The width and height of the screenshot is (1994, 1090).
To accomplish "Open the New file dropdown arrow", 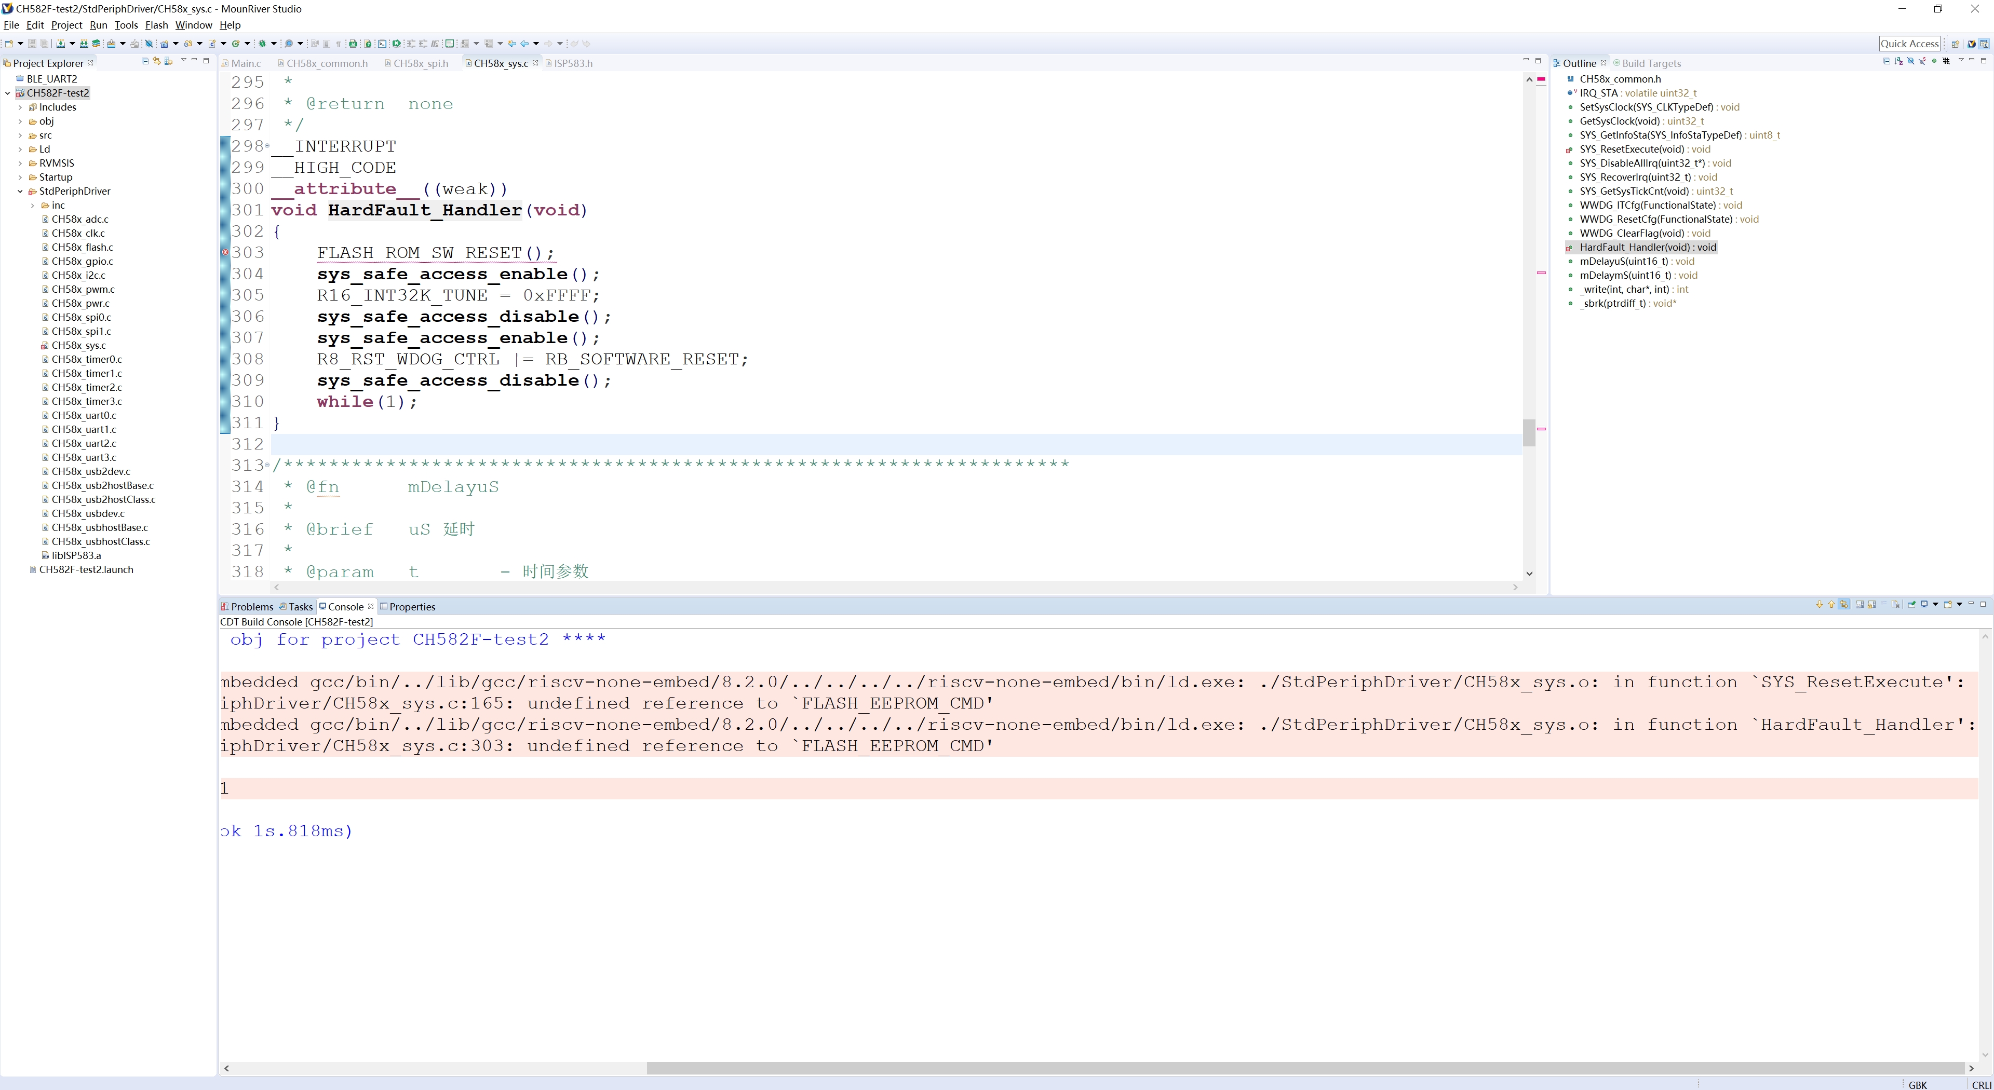I will point(20,43).
